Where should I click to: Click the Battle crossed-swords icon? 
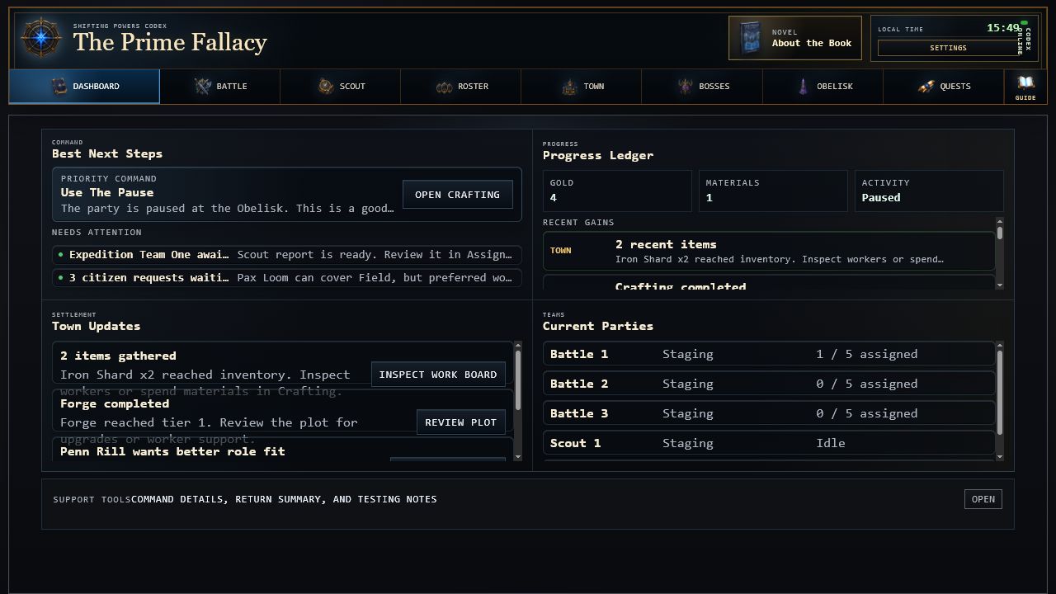tap(203, 86)
